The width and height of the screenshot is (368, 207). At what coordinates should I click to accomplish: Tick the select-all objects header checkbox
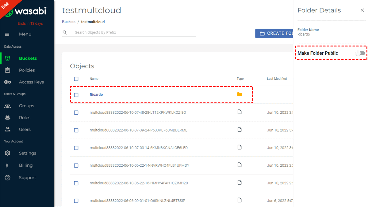(76, 79)
